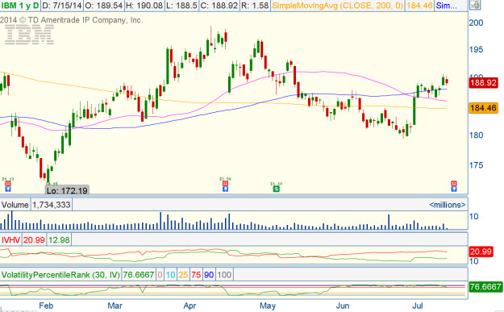The width and height of the screenshot is (504, 312).
Task: Click the IVHV study label
Action: point(10,240)
